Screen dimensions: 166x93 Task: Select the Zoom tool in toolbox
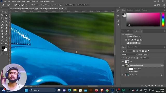pos(2,44)
